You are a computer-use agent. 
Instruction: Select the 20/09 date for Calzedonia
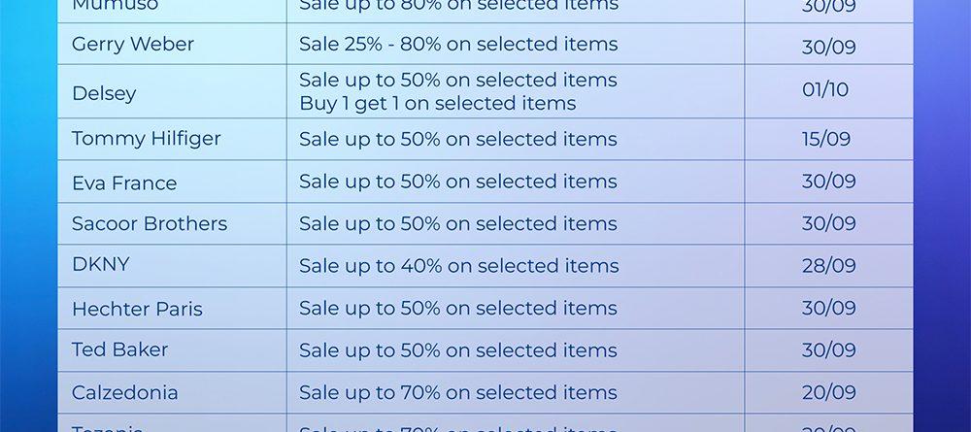[828, 393]
